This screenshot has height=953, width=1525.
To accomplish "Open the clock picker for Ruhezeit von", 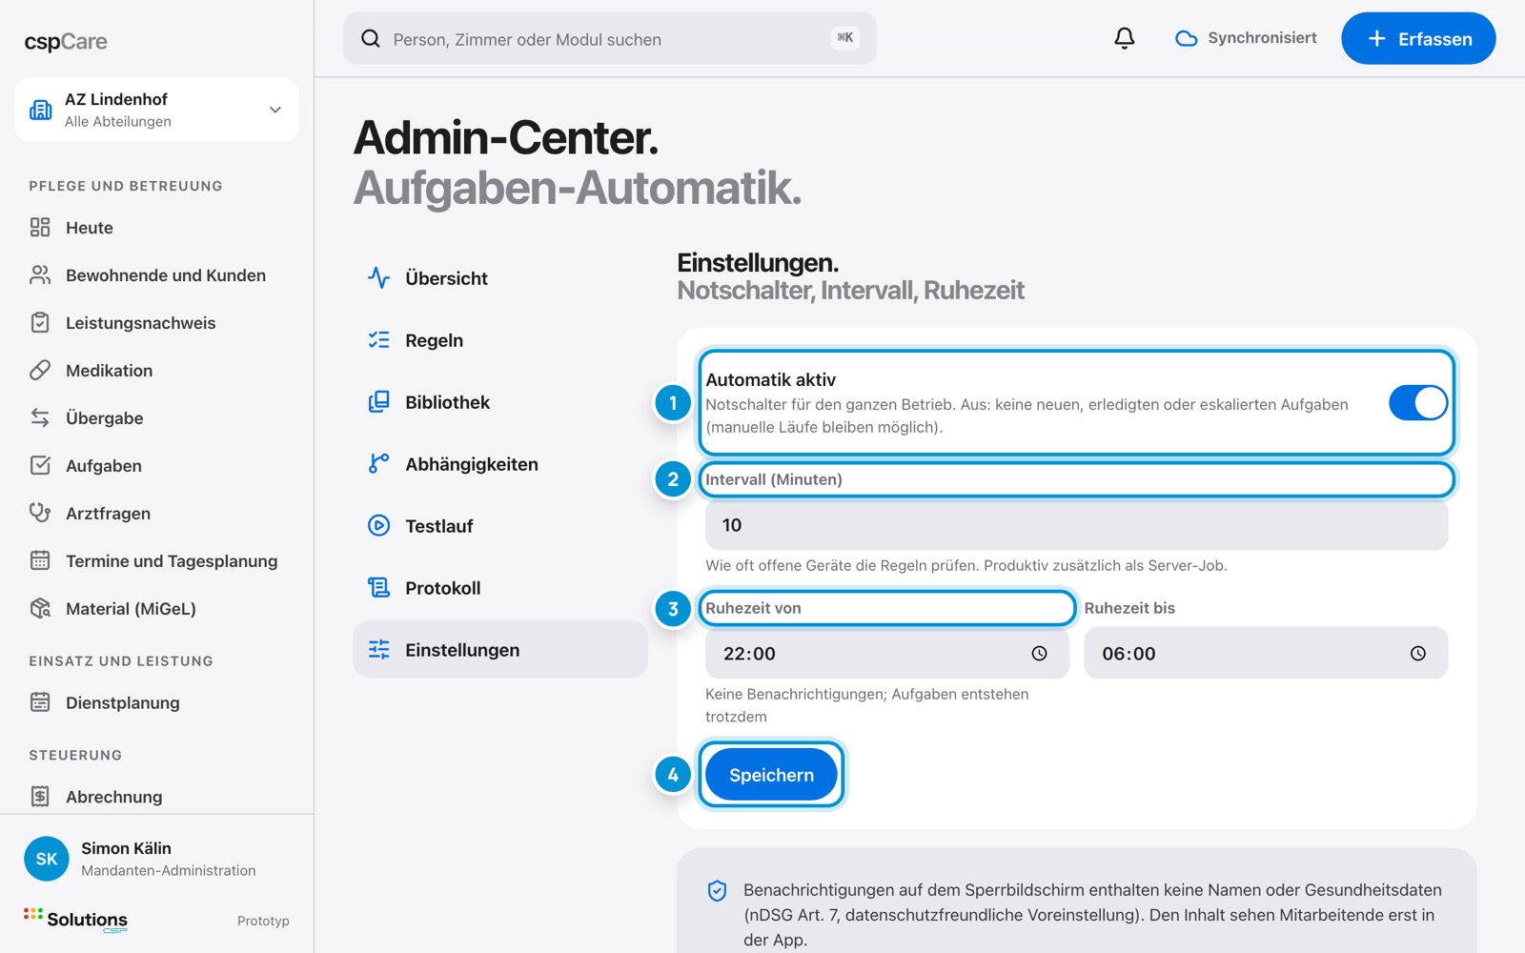I will 1039,654.
